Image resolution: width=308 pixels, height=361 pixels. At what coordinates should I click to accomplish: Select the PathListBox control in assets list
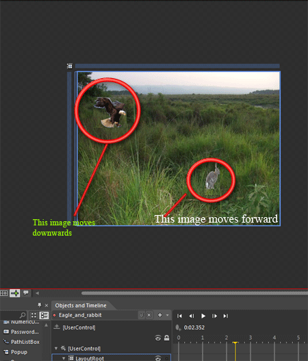[21, 342]
